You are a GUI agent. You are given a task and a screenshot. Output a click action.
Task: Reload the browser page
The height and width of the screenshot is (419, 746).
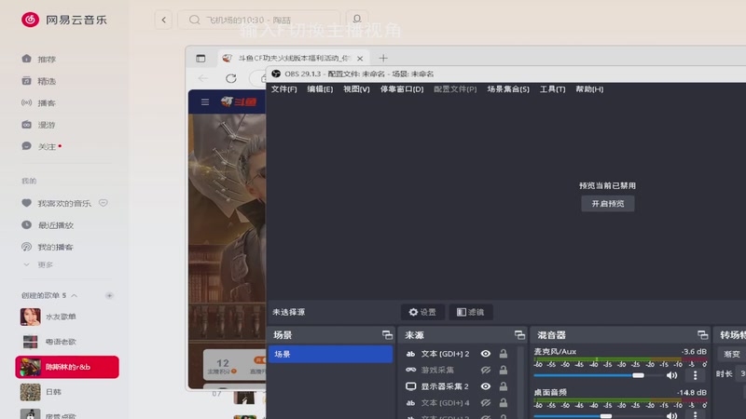point(231,78)
